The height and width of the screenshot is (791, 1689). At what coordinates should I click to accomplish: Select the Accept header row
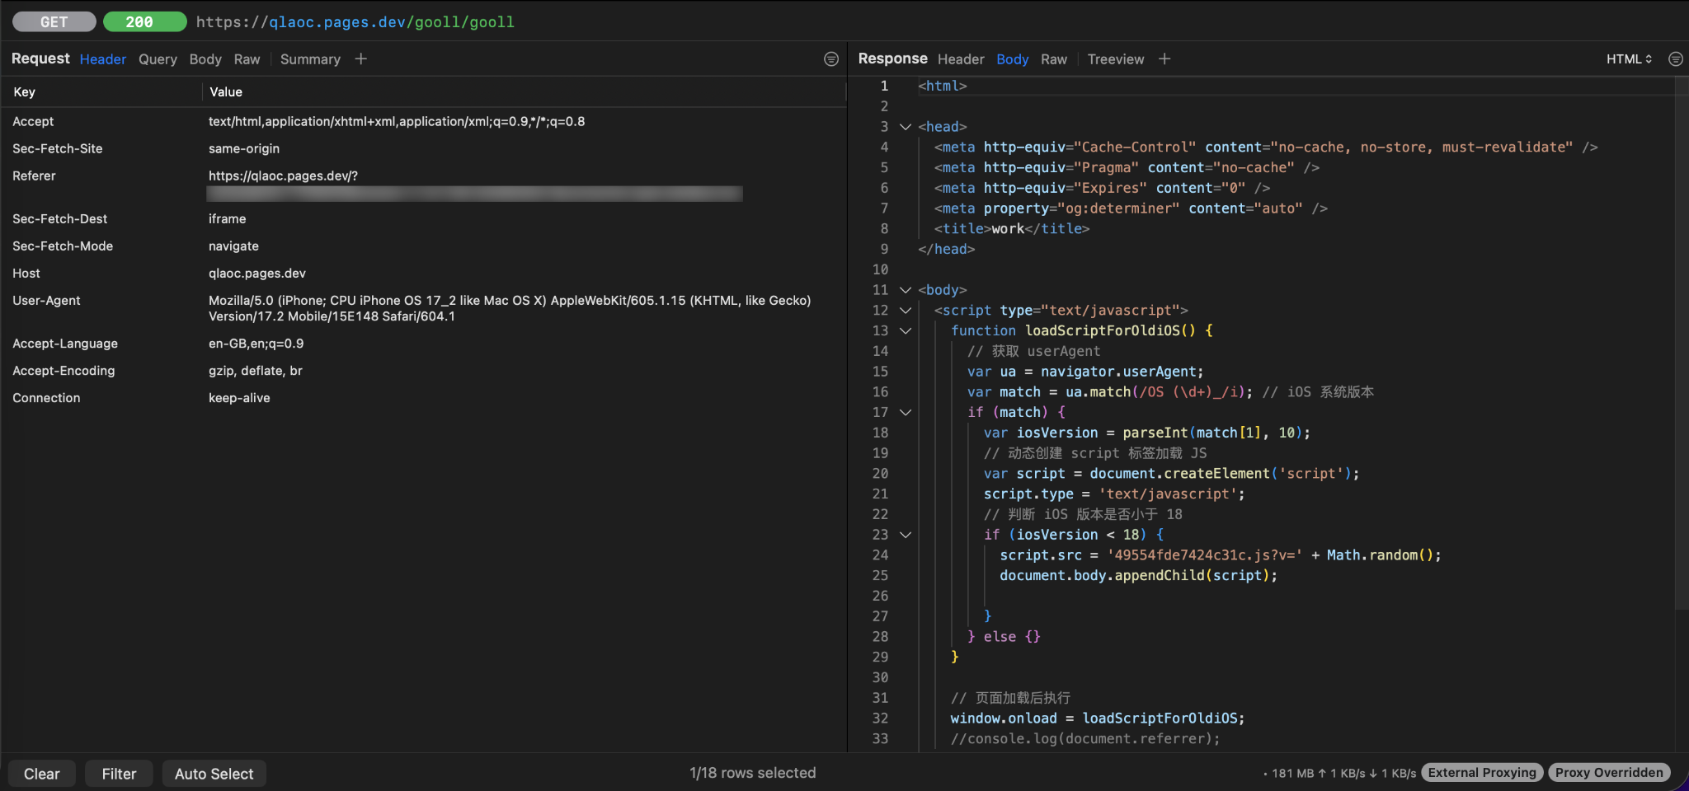tap(424, 121)
